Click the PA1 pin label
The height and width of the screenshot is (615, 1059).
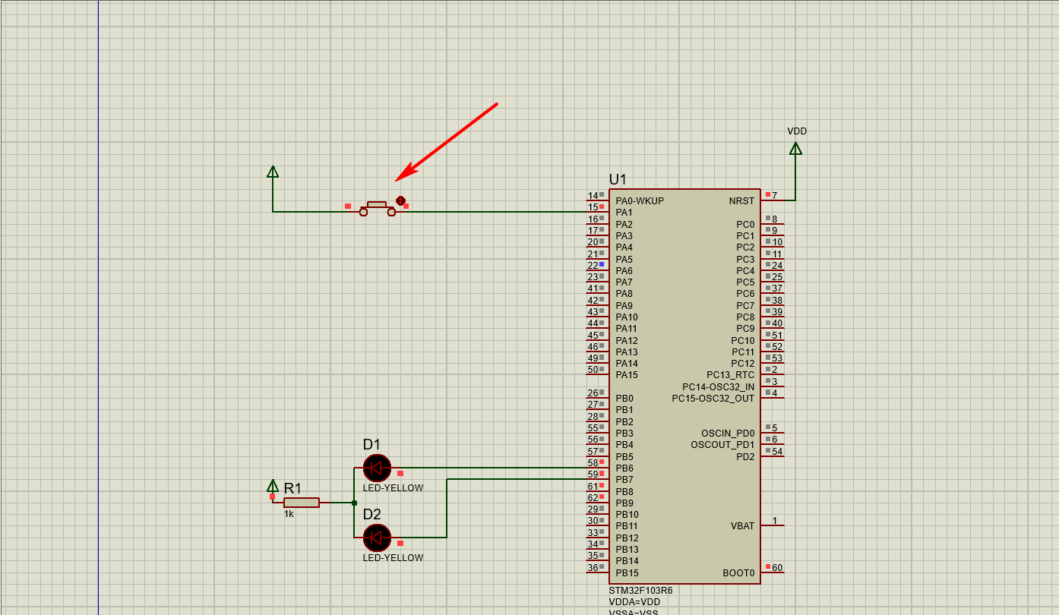[x=624, y=213]
